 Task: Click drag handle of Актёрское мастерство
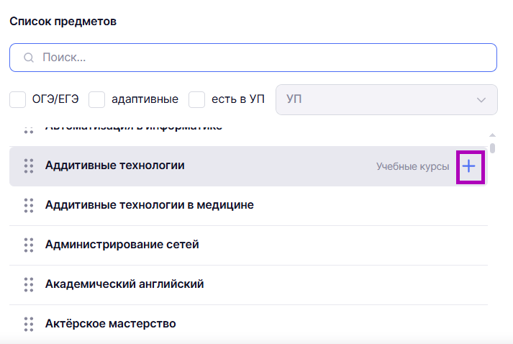29,325
